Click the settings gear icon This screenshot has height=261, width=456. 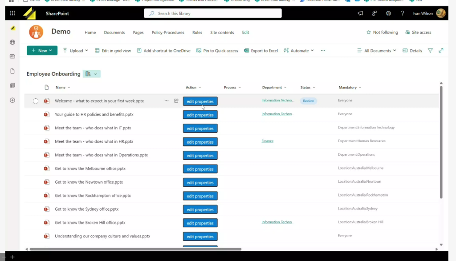point(388,13)
